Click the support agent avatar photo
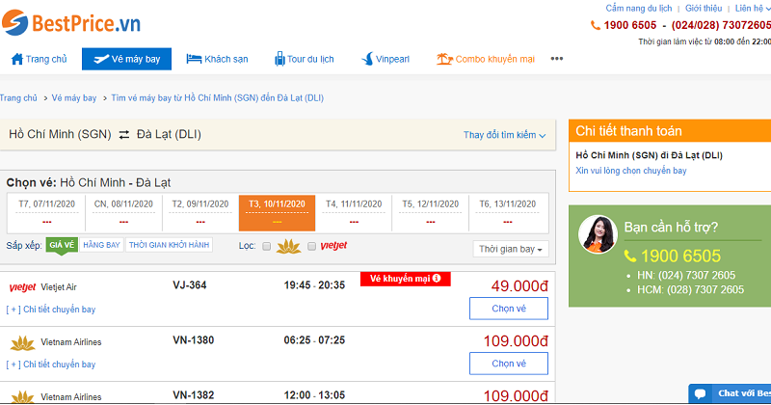The width and height of the screenshot is (771, 405). (598, 234)
